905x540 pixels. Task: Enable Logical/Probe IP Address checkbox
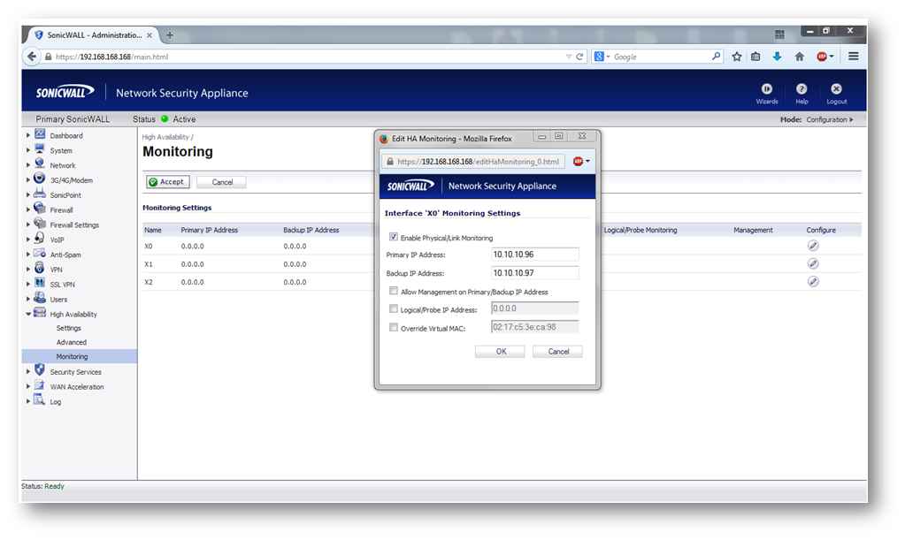coord(394,309)
